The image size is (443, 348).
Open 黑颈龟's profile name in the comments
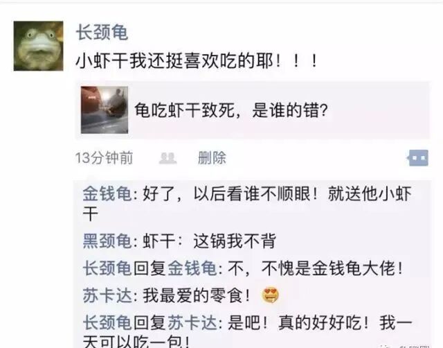[107, 241]
